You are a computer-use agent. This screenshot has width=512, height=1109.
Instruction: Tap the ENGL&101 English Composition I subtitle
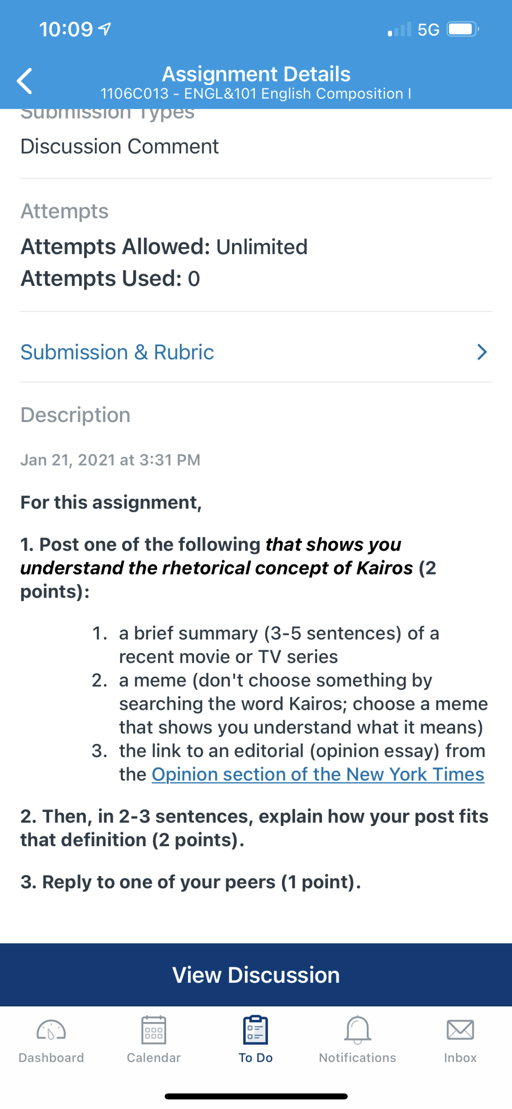click(x=256, y=93)
